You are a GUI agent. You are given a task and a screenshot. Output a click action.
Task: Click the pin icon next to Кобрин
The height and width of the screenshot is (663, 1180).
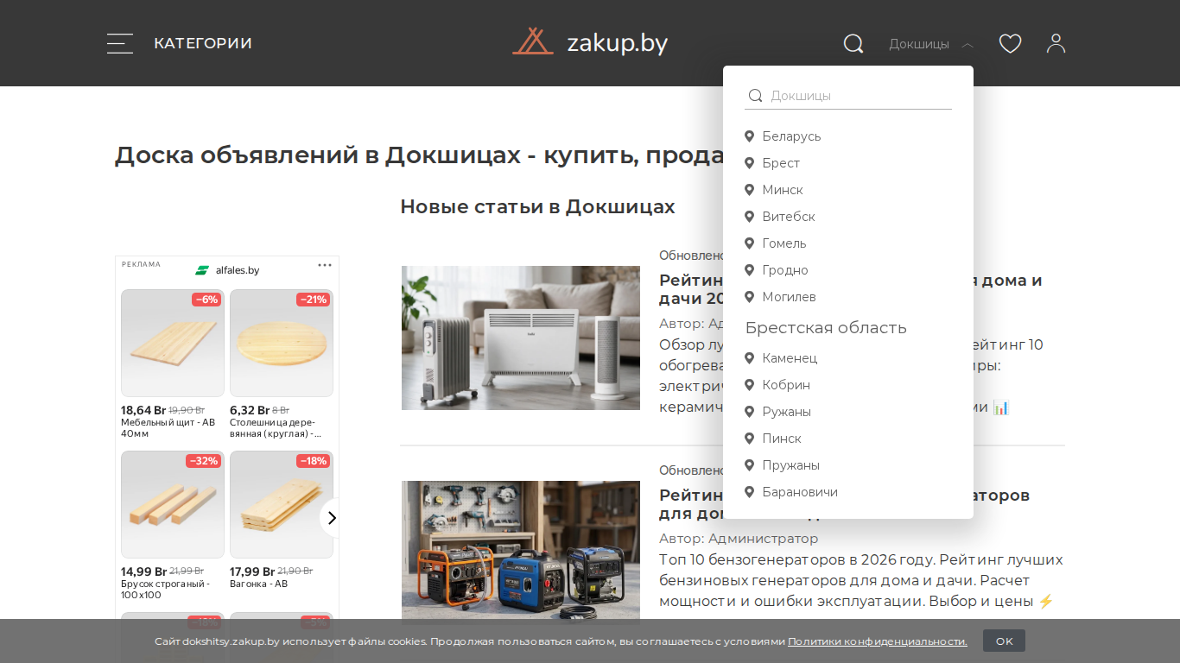click(x=750, y=384)
